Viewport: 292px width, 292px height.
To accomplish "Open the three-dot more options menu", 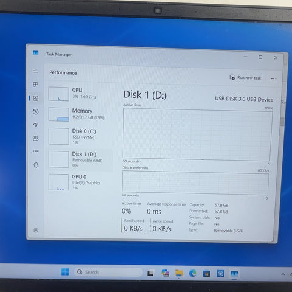I will [x=274, y=78].
